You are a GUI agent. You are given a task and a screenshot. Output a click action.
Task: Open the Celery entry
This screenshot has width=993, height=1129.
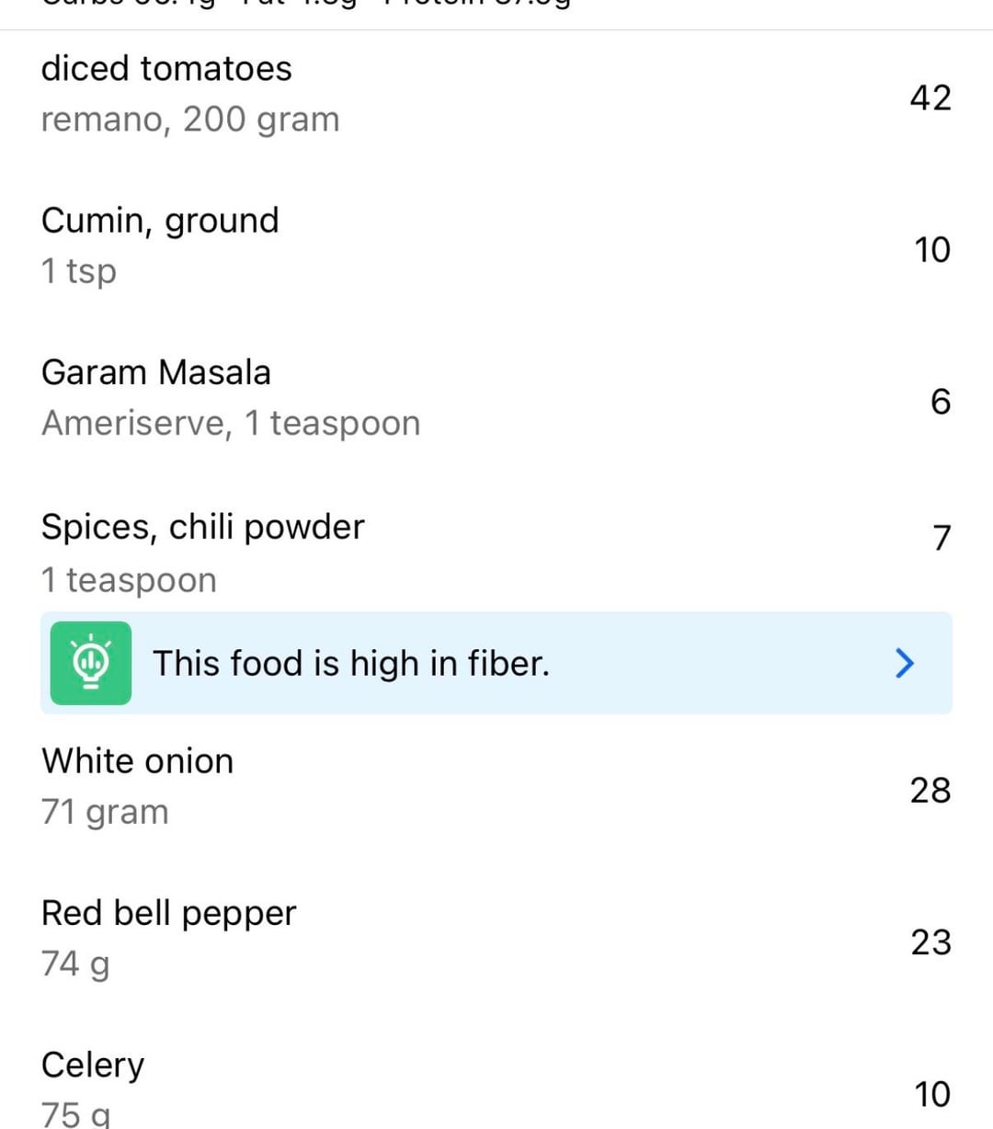(x=93, y=1065)
